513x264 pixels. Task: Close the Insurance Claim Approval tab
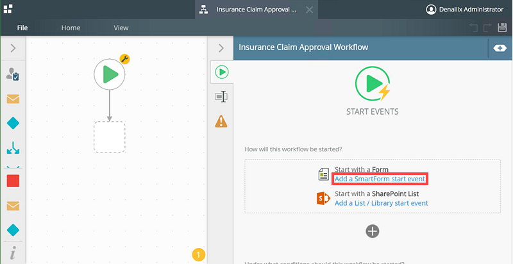309,10
